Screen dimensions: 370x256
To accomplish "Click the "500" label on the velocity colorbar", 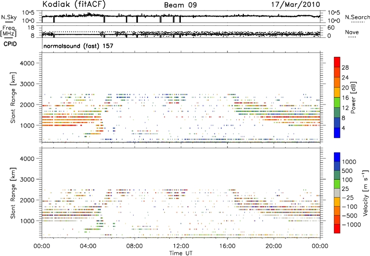I will (348, 171).
